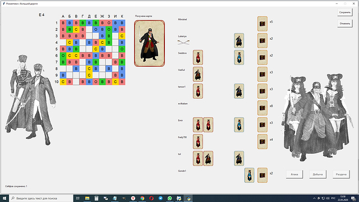Click the Отменить button
The width and height of the screenshot is (359, 202).
tap(345, 24)
